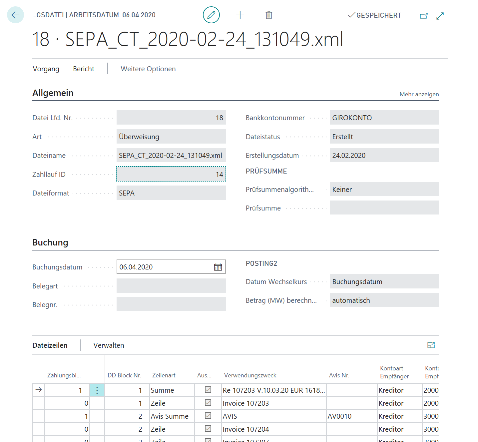Show more fields via Mehr anzeigen

point(419,94)
